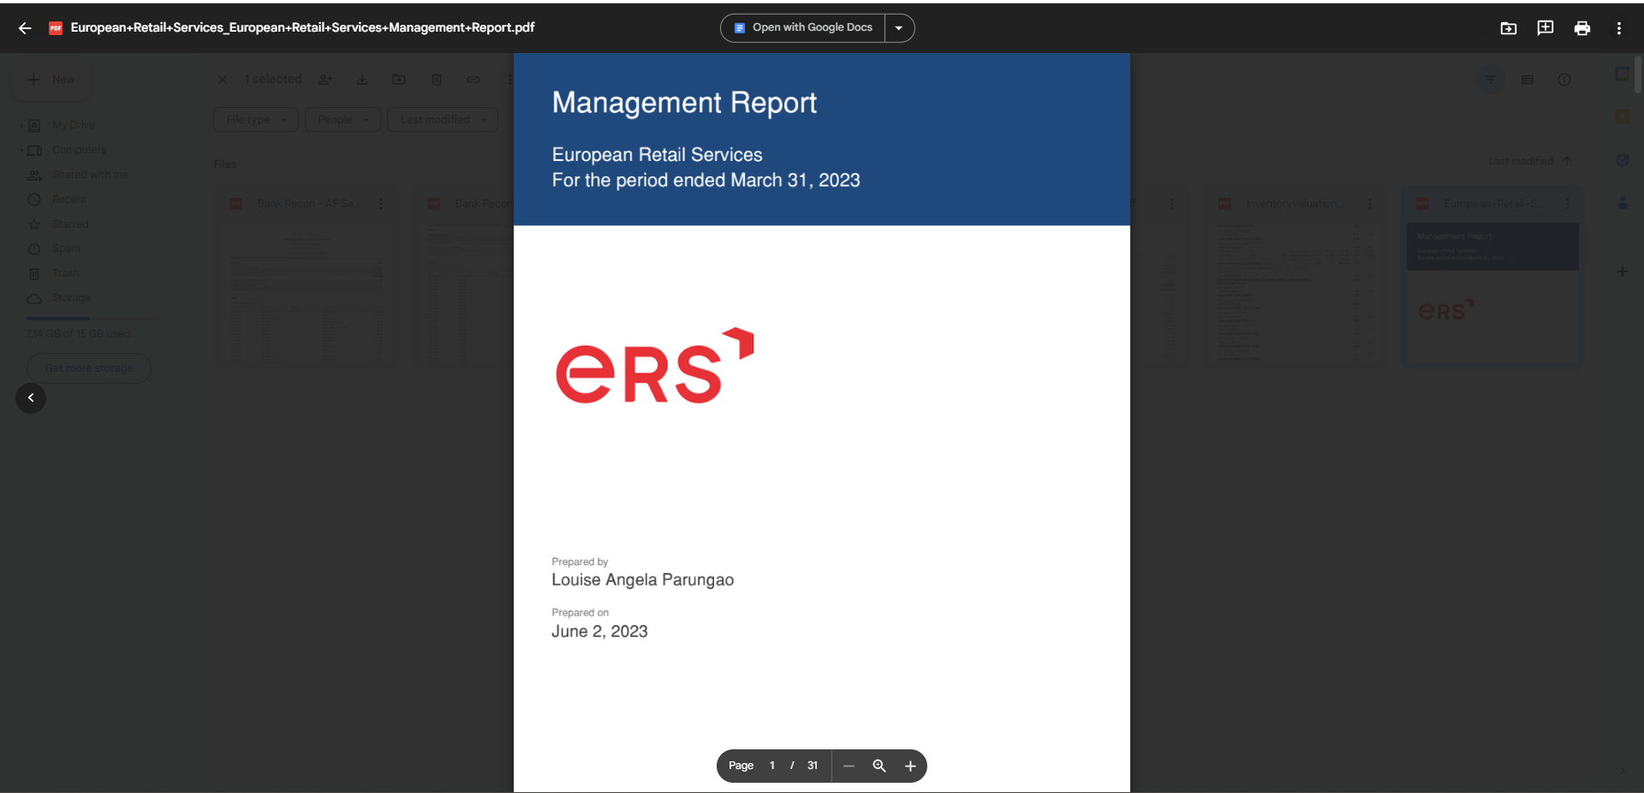Open Google Tasks in the side panel
1644x793 pixels.
1623,160
